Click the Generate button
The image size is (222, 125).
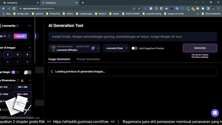200,48
